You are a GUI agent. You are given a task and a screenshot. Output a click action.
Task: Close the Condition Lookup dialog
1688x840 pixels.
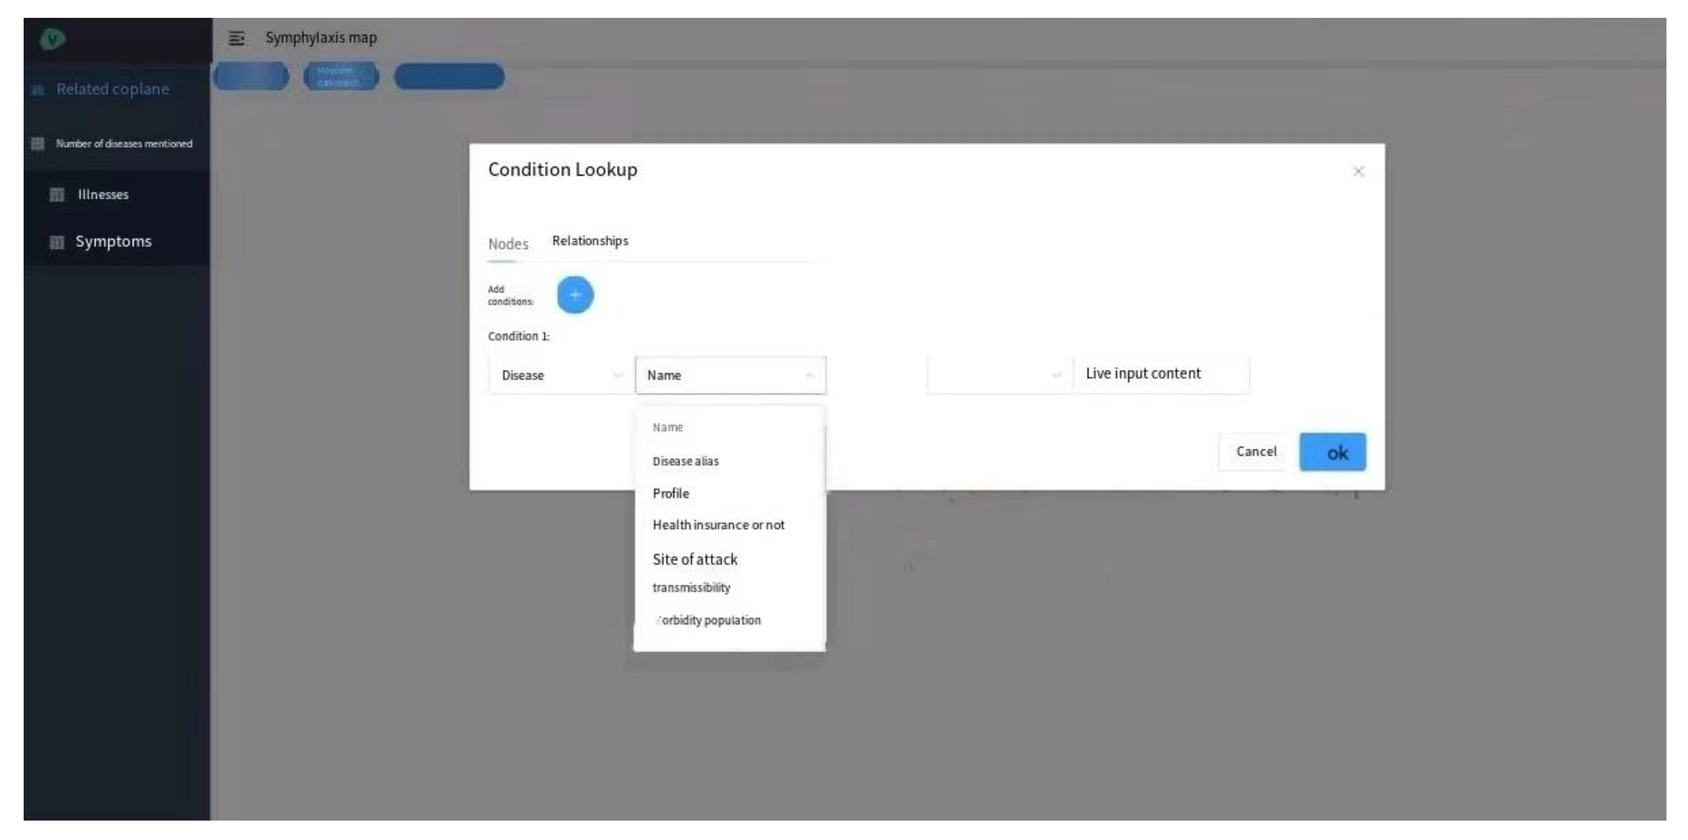pos(1359,172)
